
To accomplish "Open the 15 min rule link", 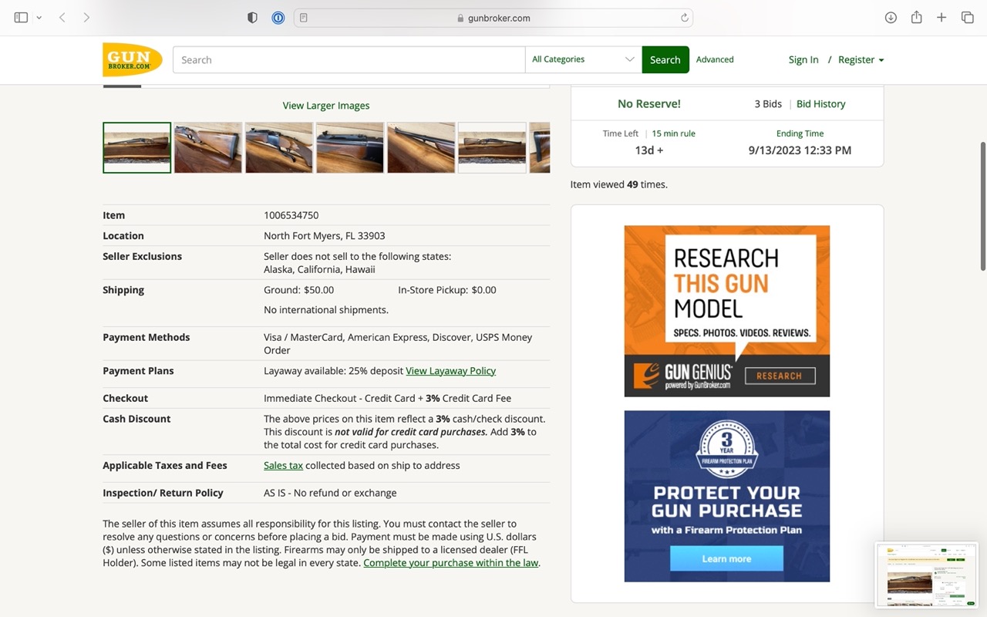I will tap(673, 133).
